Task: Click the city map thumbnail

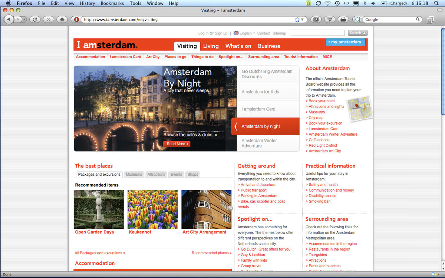Action: (x=360, y=108)
